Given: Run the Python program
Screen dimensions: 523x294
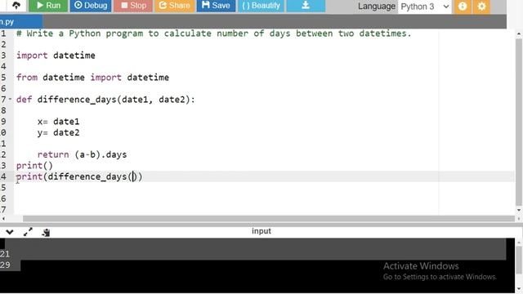Looking at the screenshot, I should coord(48,6).
